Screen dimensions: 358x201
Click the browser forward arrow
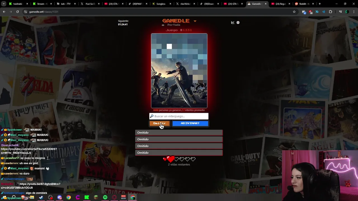11,12
